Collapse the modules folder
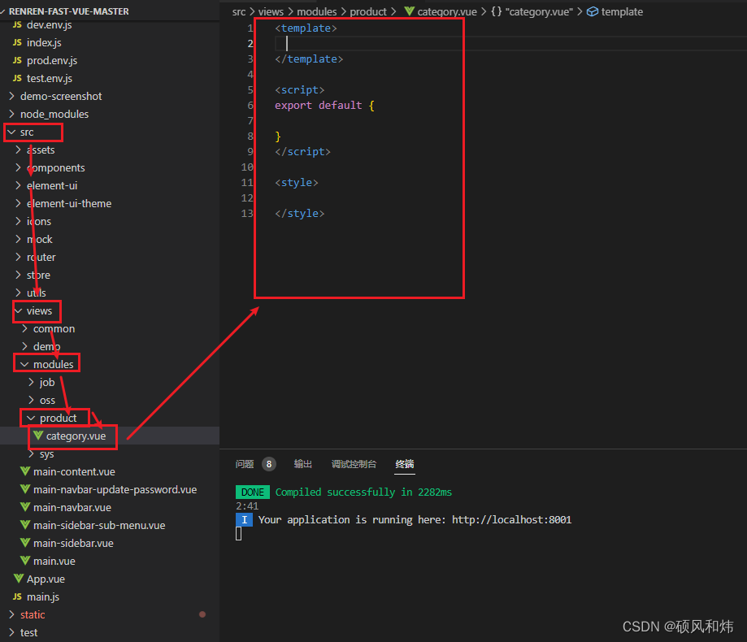 coord(24,364)
